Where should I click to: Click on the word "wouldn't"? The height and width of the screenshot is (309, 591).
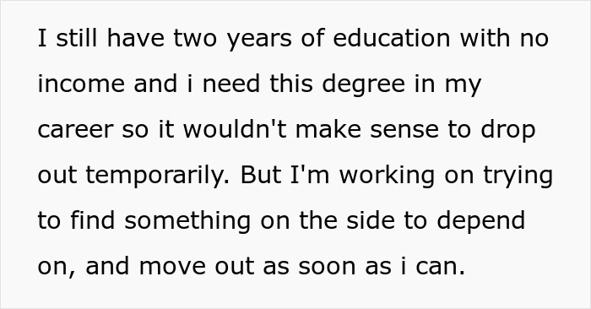(235, 129)
